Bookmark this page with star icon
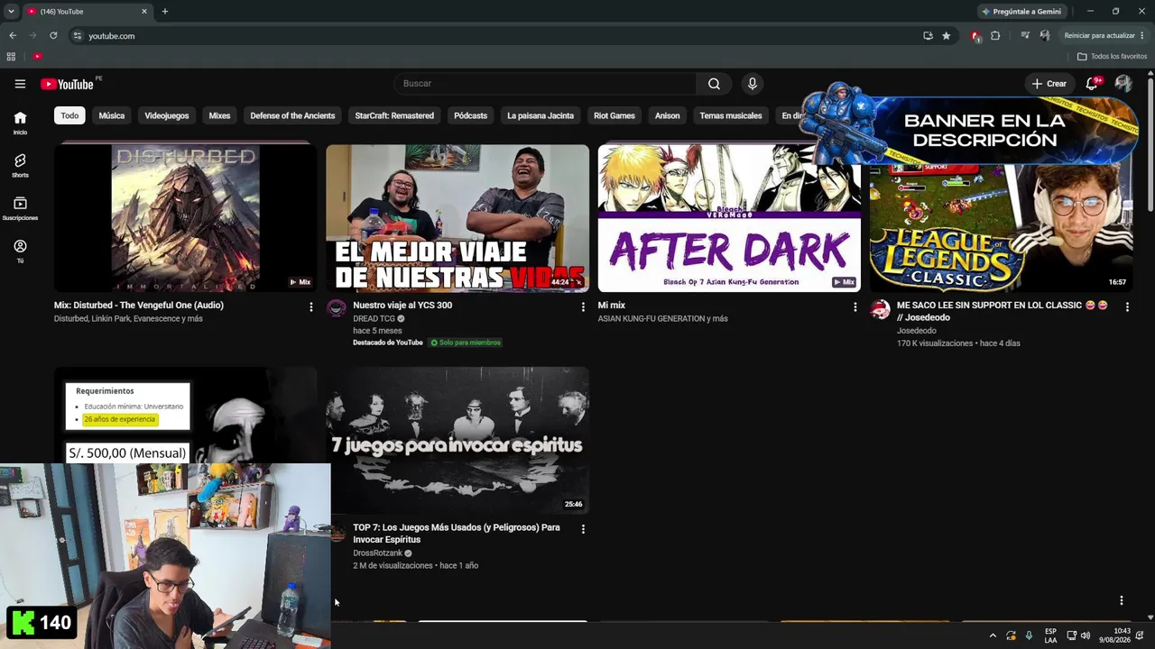Image resolution: width=1155 pixels, height=649 pixels. [946, 36]
